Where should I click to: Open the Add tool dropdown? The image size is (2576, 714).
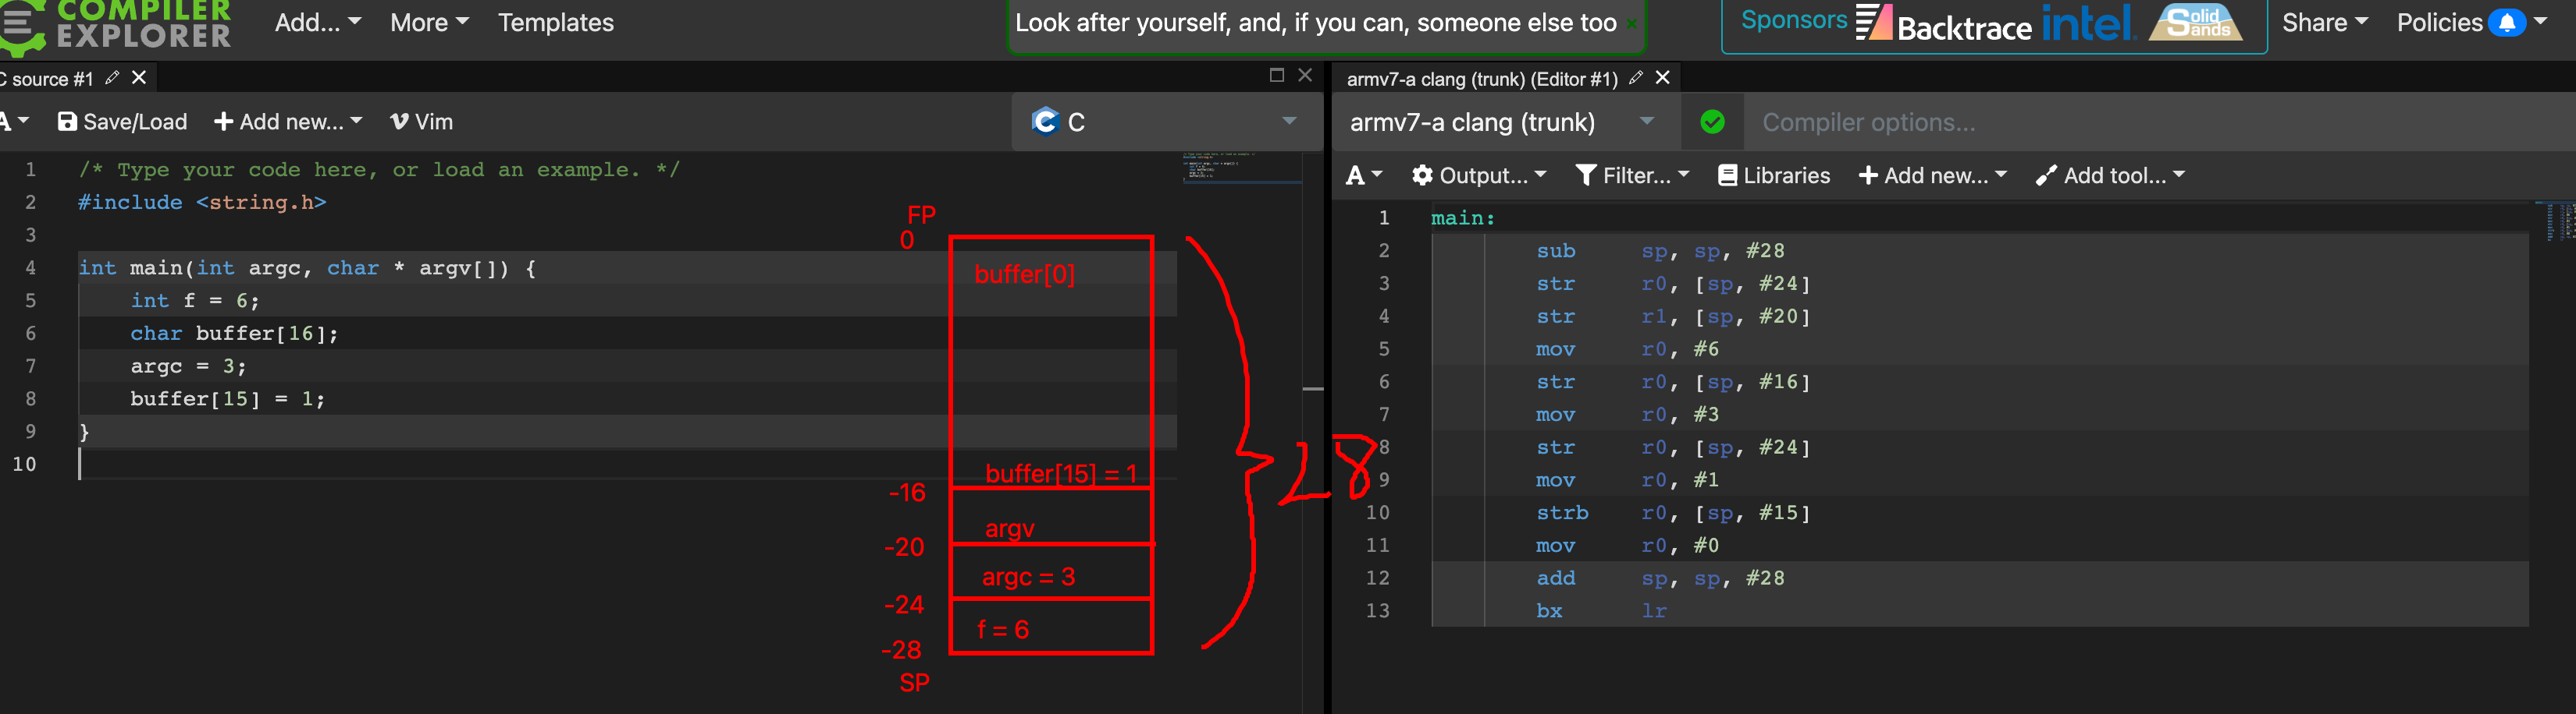point(2110,175)
